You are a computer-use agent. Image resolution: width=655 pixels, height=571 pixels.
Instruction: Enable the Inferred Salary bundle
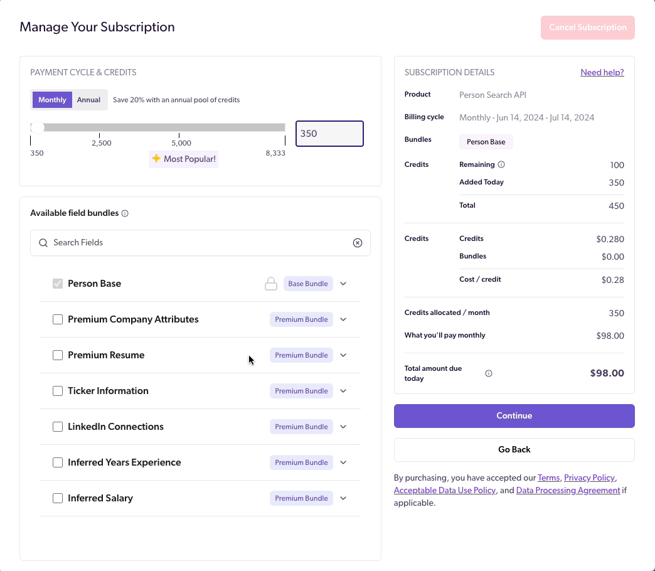pyautogui.click(x=58, y=498)
